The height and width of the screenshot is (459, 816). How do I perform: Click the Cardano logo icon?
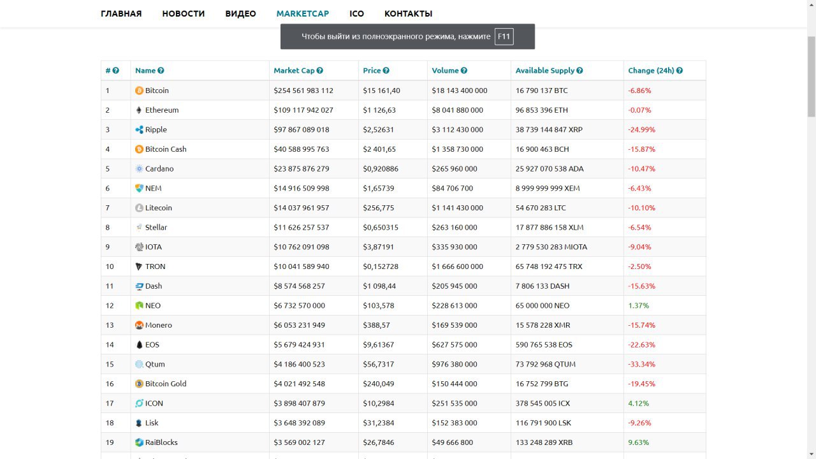[x=139, y=169]
